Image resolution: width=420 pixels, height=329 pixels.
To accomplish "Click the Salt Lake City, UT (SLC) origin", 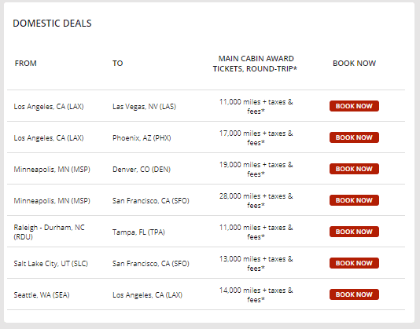I will [51, 264].
